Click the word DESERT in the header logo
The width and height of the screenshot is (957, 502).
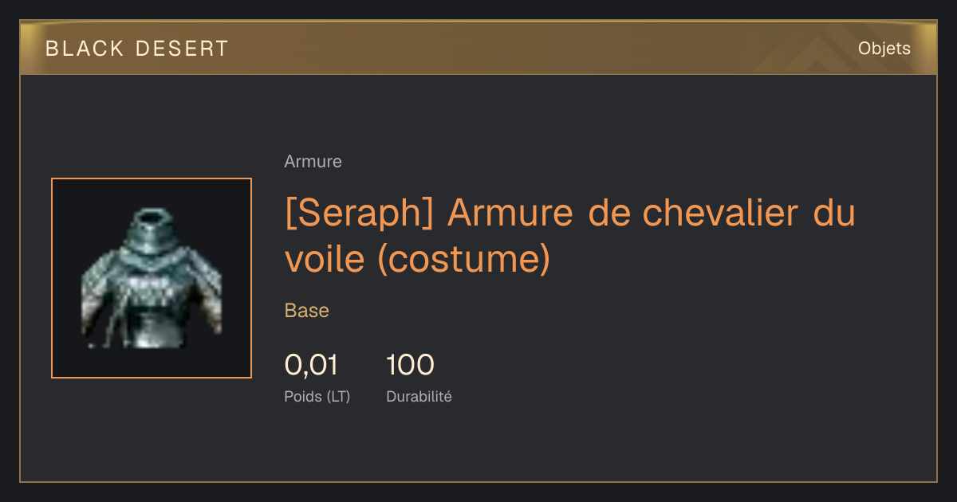click(x=182, y=49)
